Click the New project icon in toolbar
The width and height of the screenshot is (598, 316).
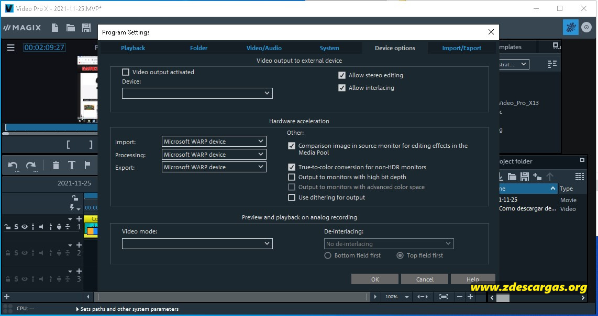[55, 28]
